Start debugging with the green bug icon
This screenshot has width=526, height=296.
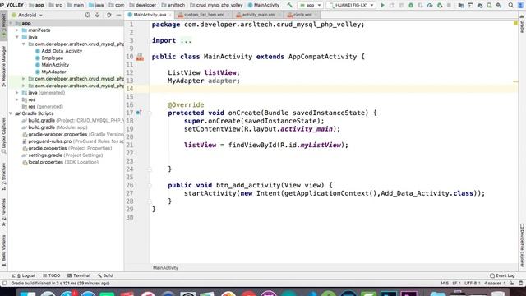tap(411, 5)
